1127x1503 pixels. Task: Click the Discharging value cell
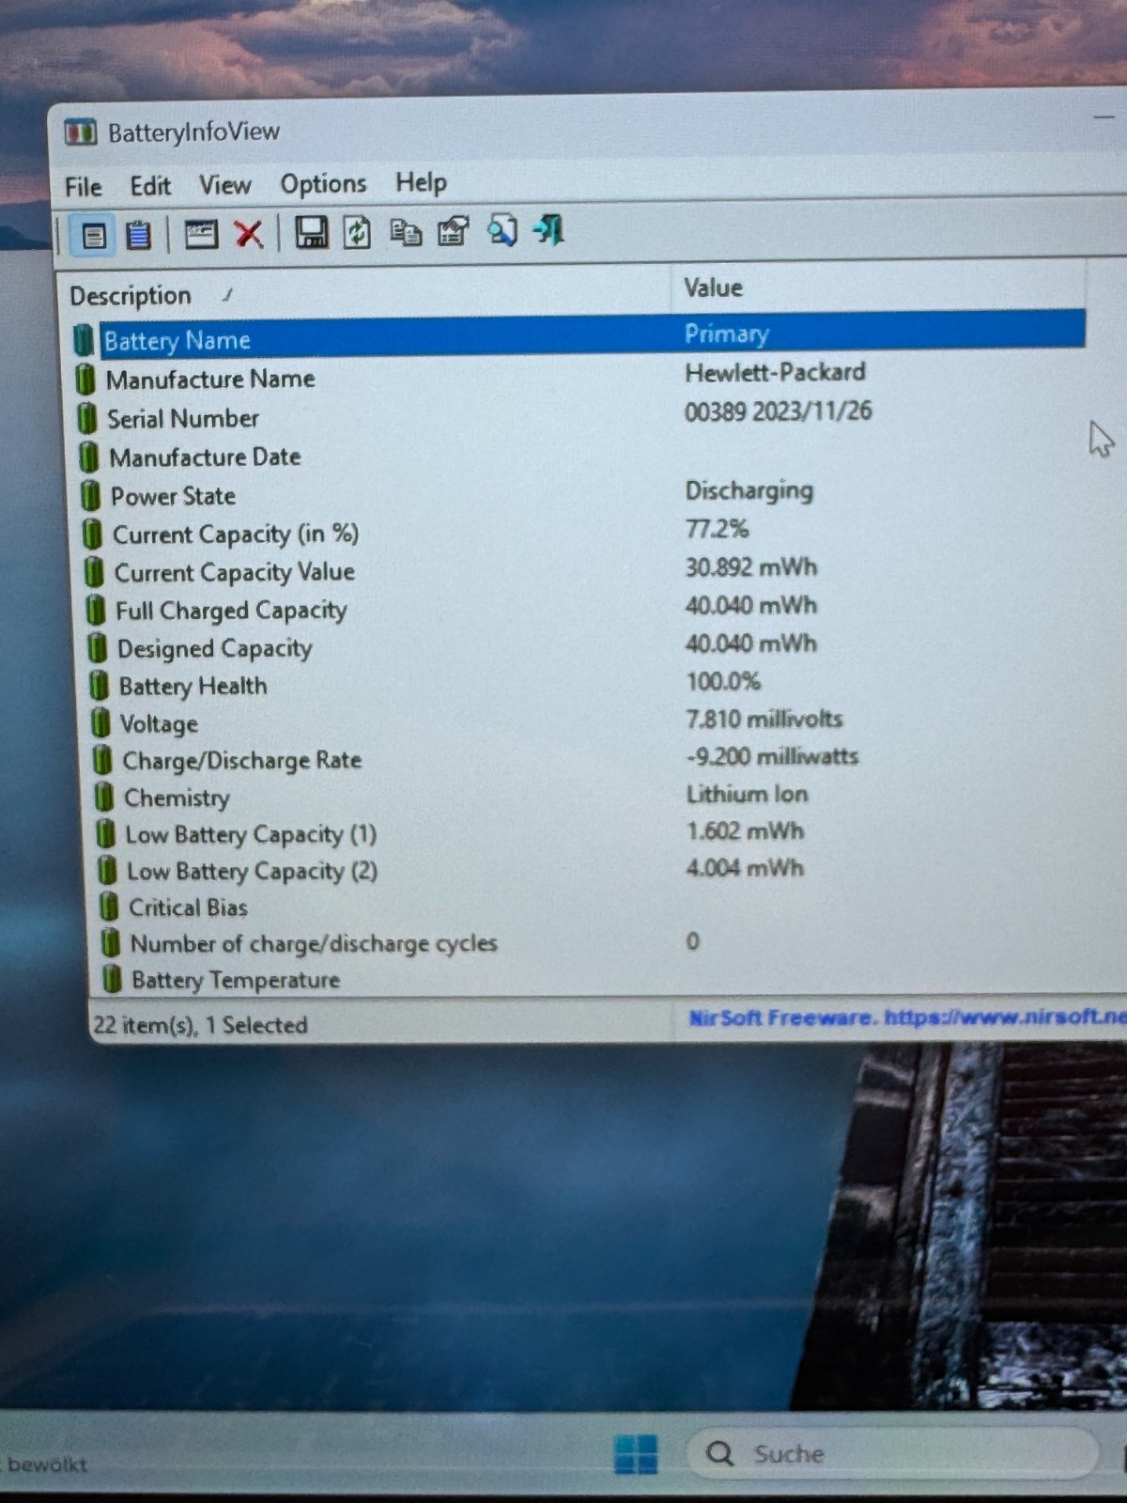click(x=749, y=490)
